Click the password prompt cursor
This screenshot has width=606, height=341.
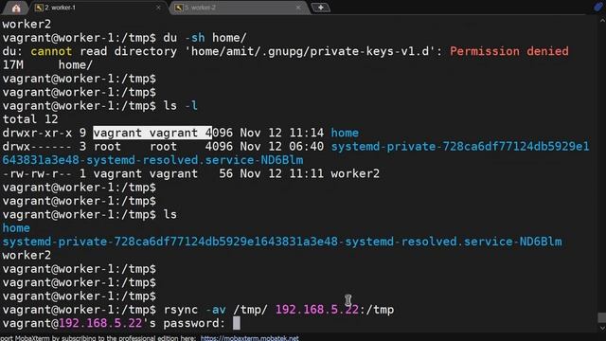pyautogui.click(x=236, y=323)
